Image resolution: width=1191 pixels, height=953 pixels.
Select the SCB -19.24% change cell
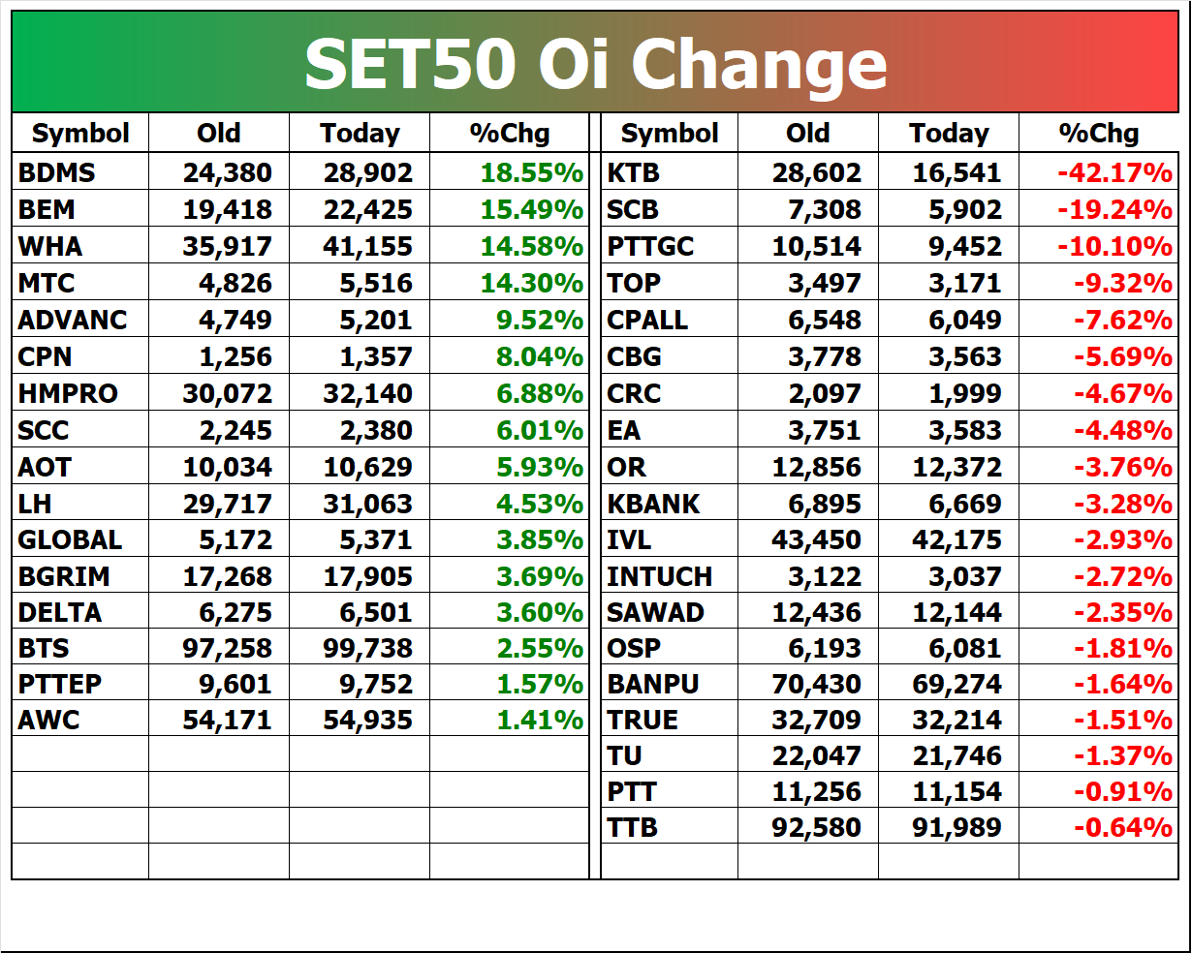coord(1098,209)
